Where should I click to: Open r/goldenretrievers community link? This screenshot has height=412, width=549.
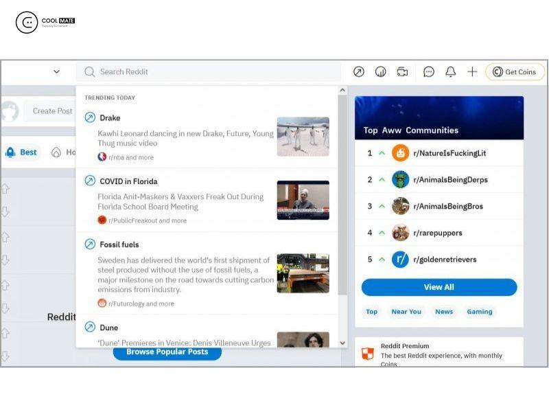(444, 260)
